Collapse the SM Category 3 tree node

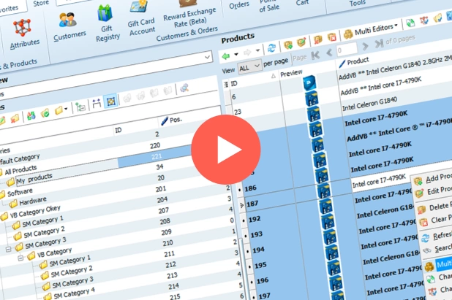[x=9, y=249]
